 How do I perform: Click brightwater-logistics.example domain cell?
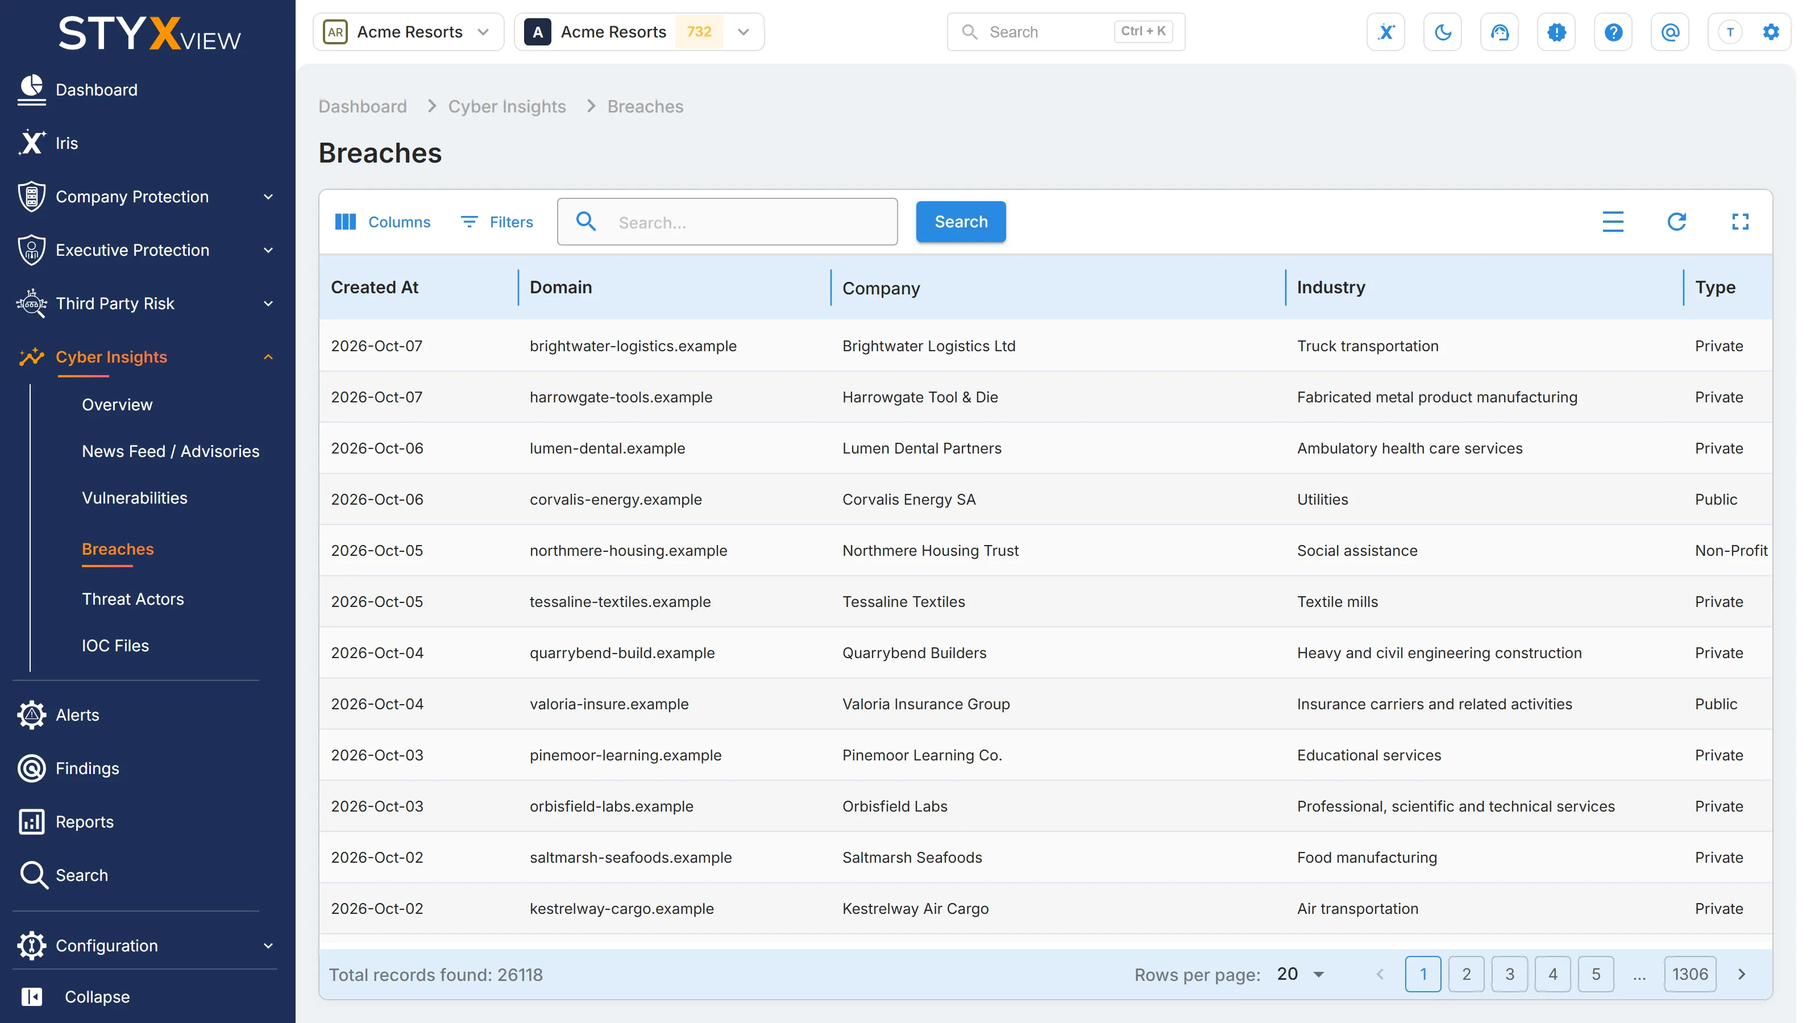click(x=633, y=346)
